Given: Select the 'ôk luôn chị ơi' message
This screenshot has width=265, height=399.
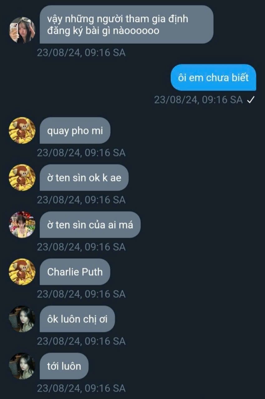Looking at the screenshot, I should point(77,319).
